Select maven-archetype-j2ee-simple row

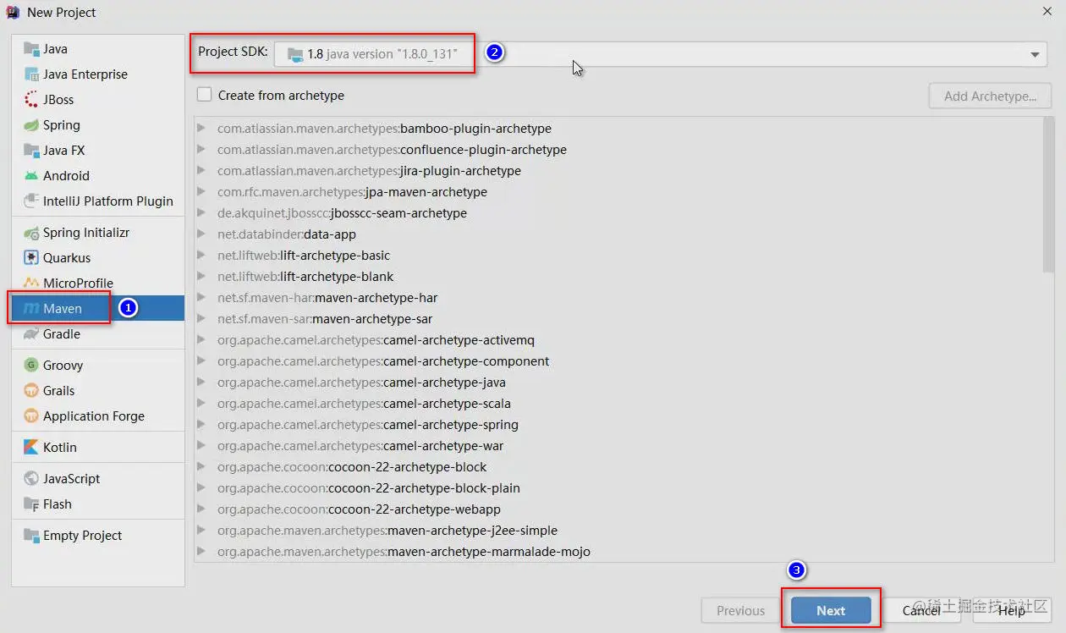tap(619, 531)
